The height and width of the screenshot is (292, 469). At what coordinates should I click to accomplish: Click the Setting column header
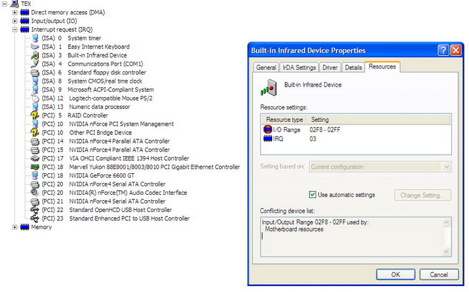(x=378, y=119)
